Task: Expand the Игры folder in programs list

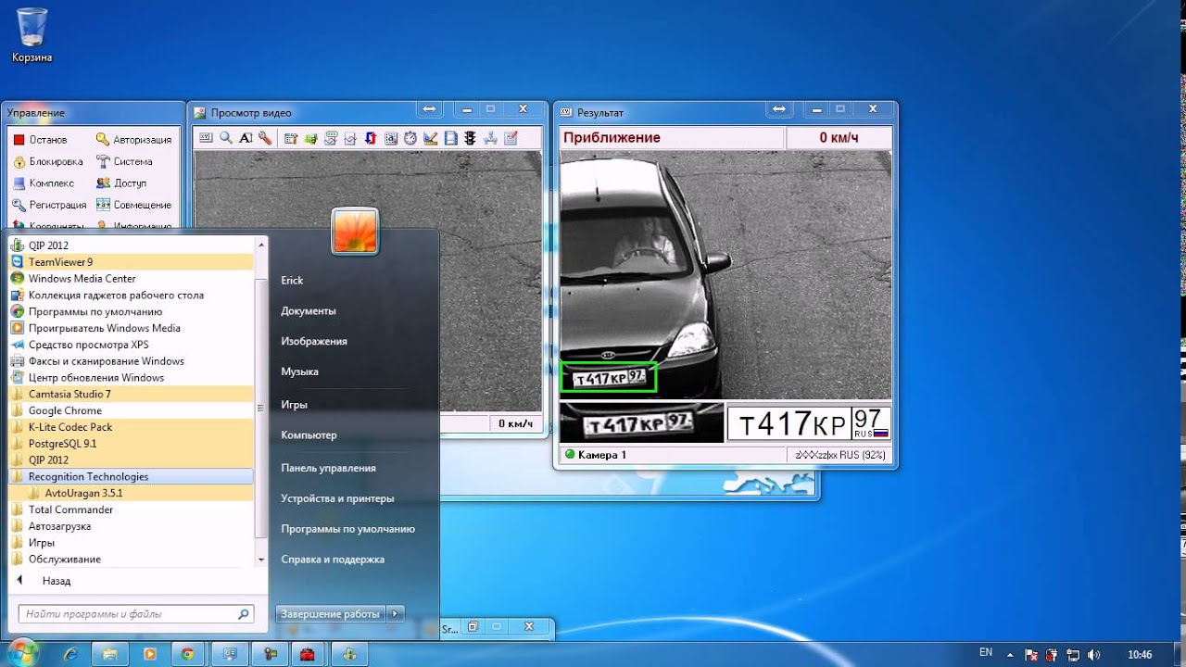Action: [x=131, y=543]
